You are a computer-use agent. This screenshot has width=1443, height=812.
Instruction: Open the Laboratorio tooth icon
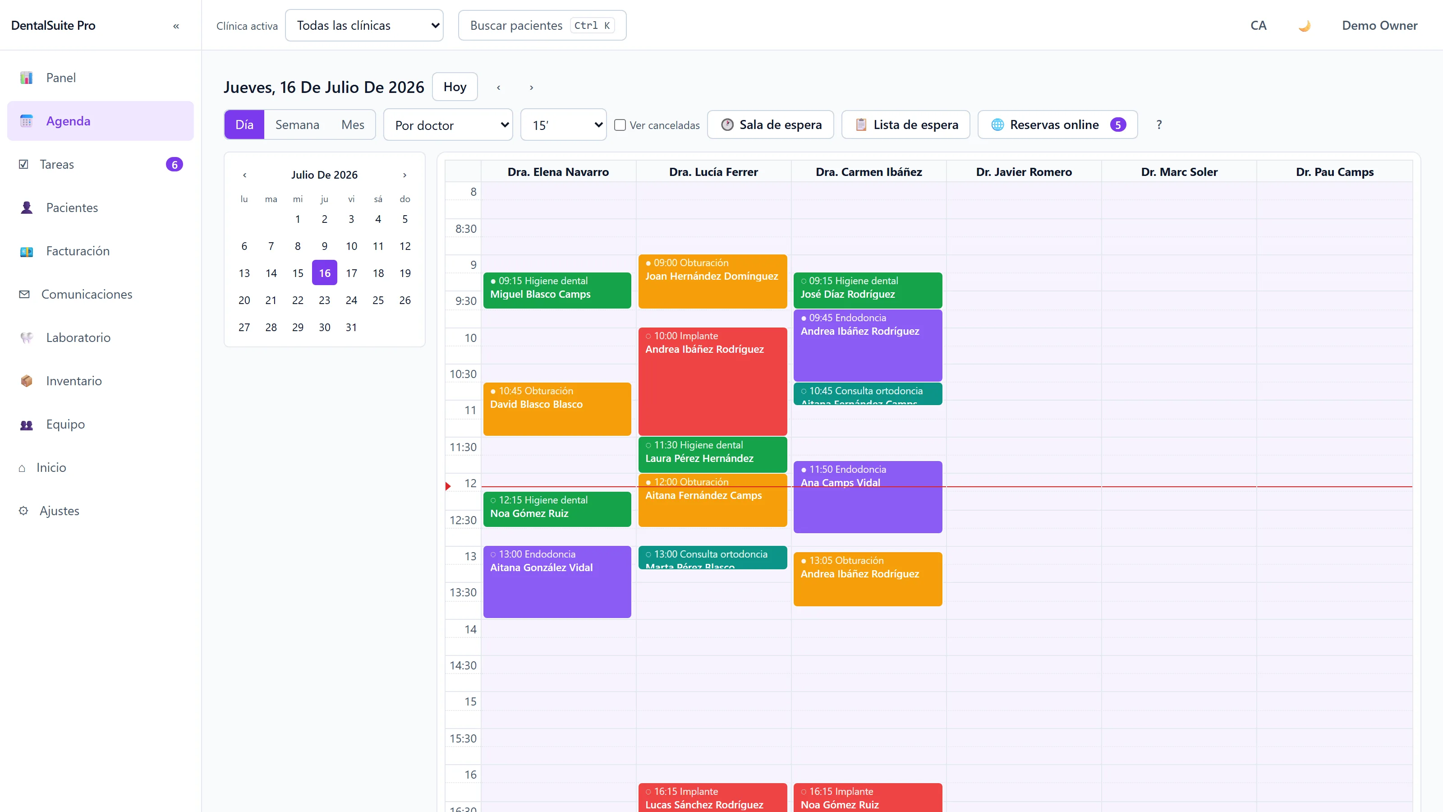click(x=26, y=337)
